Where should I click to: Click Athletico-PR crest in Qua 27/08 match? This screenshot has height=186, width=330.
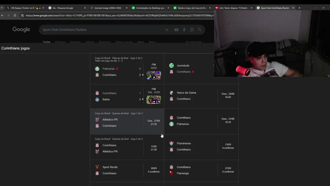pos(97,120)
